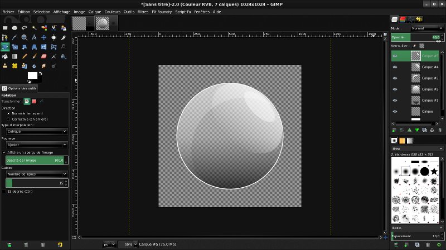Select the Zoom magnifier tool

point(25,37)
